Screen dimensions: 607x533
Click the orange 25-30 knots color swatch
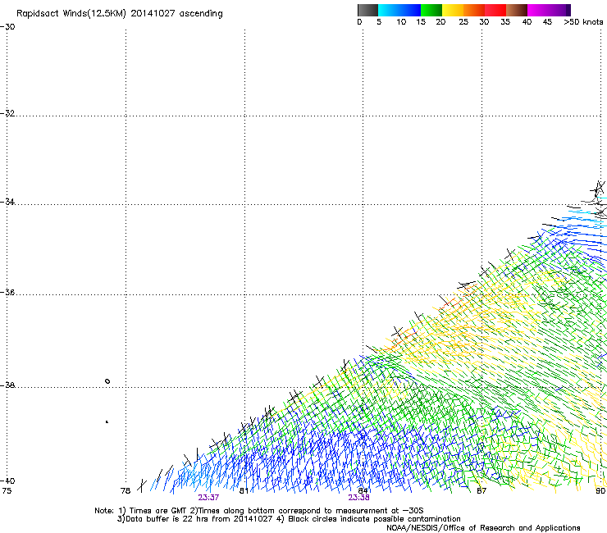click(x=474, y=10)
